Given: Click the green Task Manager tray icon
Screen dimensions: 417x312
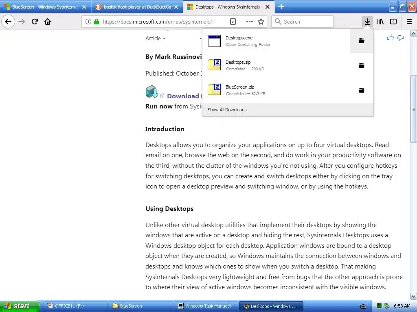Looking at the screenshot, I should (379, 306).
